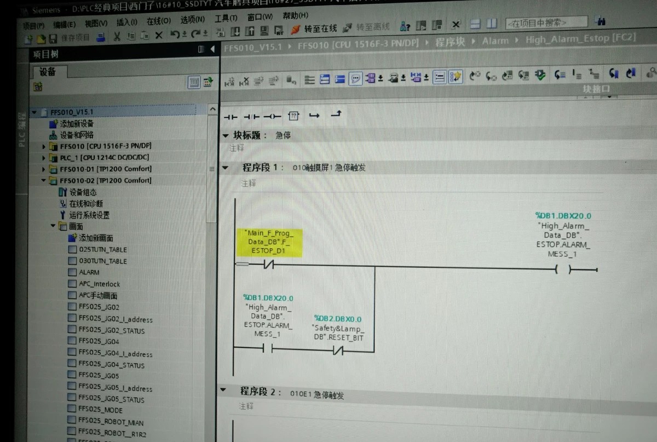Select the 设备 tab

(x=48, y=72)
